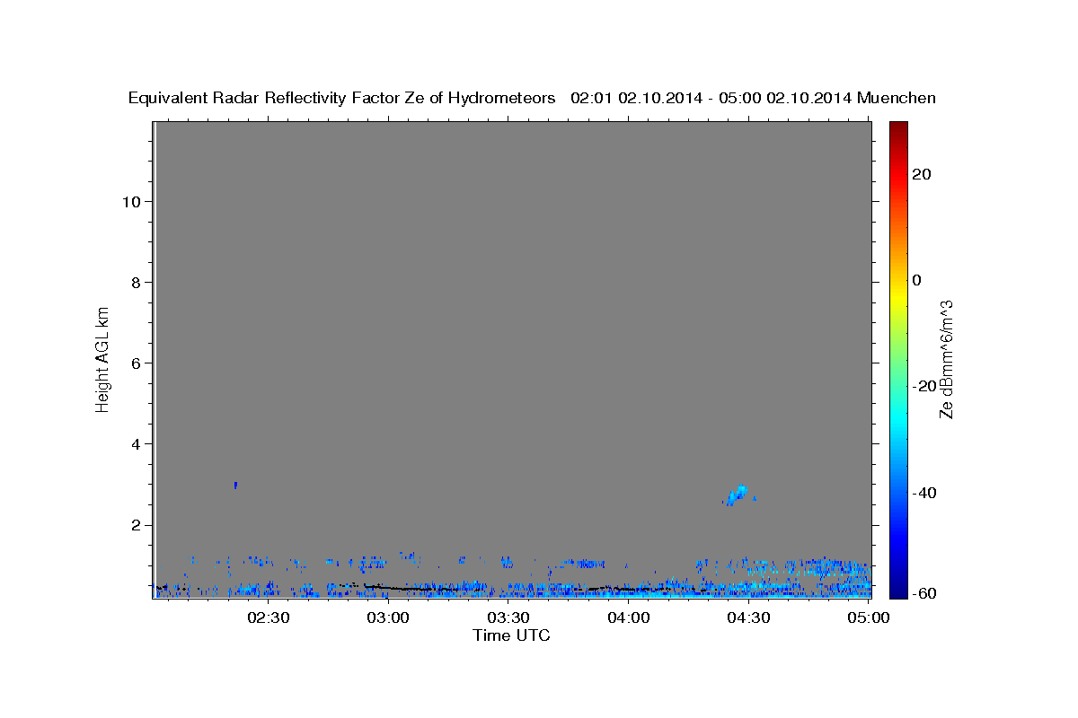Image resolution: width=1078 pixels, height=718 pixels.
Task: Click the 03:00 time tick label
Action: 389,617
